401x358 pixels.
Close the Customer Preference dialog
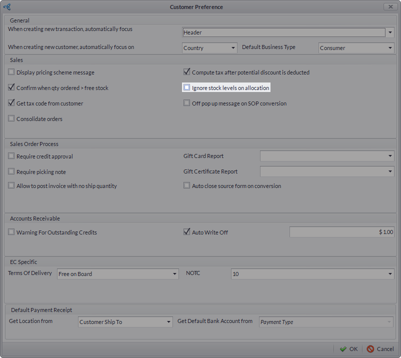click(390, 7)
